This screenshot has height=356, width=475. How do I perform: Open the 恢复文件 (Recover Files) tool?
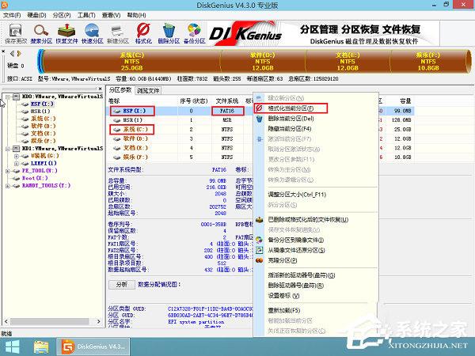click(67, 32)
